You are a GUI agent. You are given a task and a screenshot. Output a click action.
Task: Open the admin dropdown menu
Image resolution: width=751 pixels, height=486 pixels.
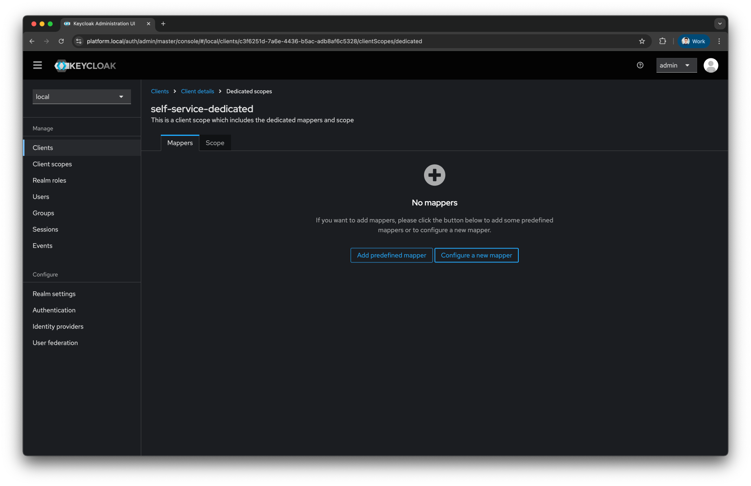676,65
